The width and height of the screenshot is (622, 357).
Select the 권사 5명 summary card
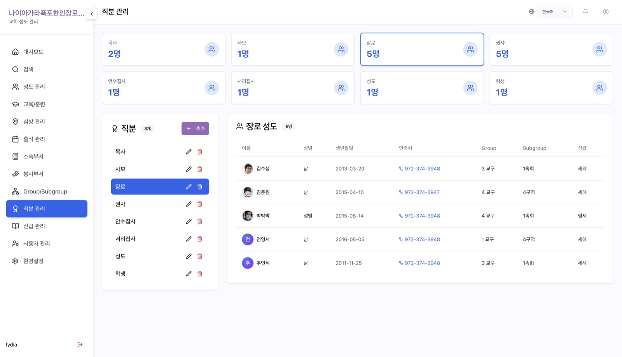pyautogui.click(x=551, y=49)
